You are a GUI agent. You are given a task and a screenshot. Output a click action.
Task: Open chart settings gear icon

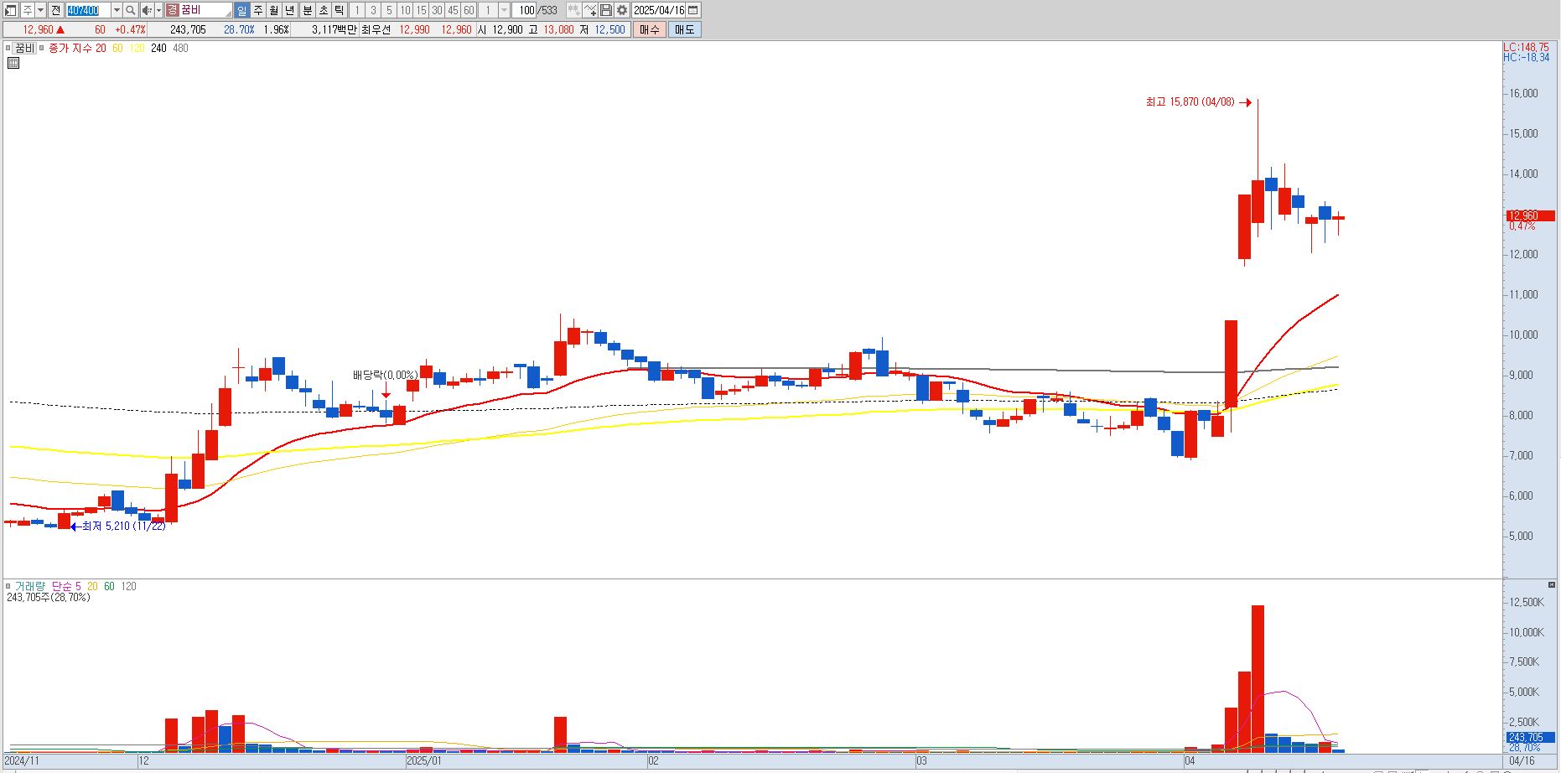[622, 10]
